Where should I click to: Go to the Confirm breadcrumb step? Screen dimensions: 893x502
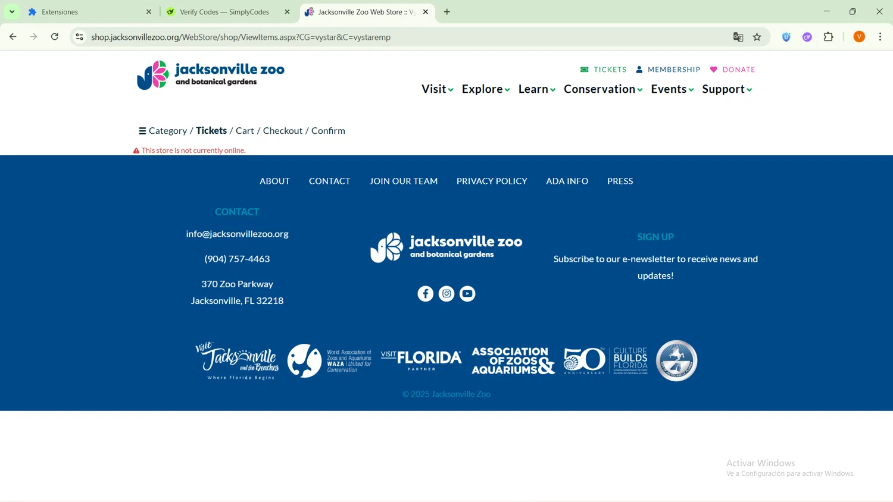[x=328, y=131]
